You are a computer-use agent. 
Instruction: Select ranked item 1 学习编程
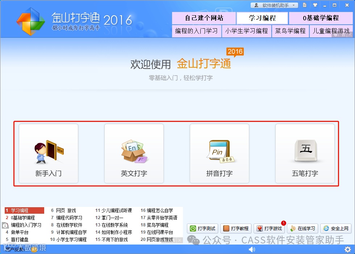pos(25,210)
